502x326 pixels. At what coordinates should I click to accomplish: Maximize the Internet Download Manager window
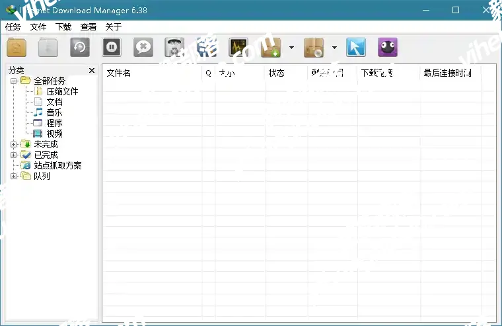pyautogui.click(x=456, y=11)
